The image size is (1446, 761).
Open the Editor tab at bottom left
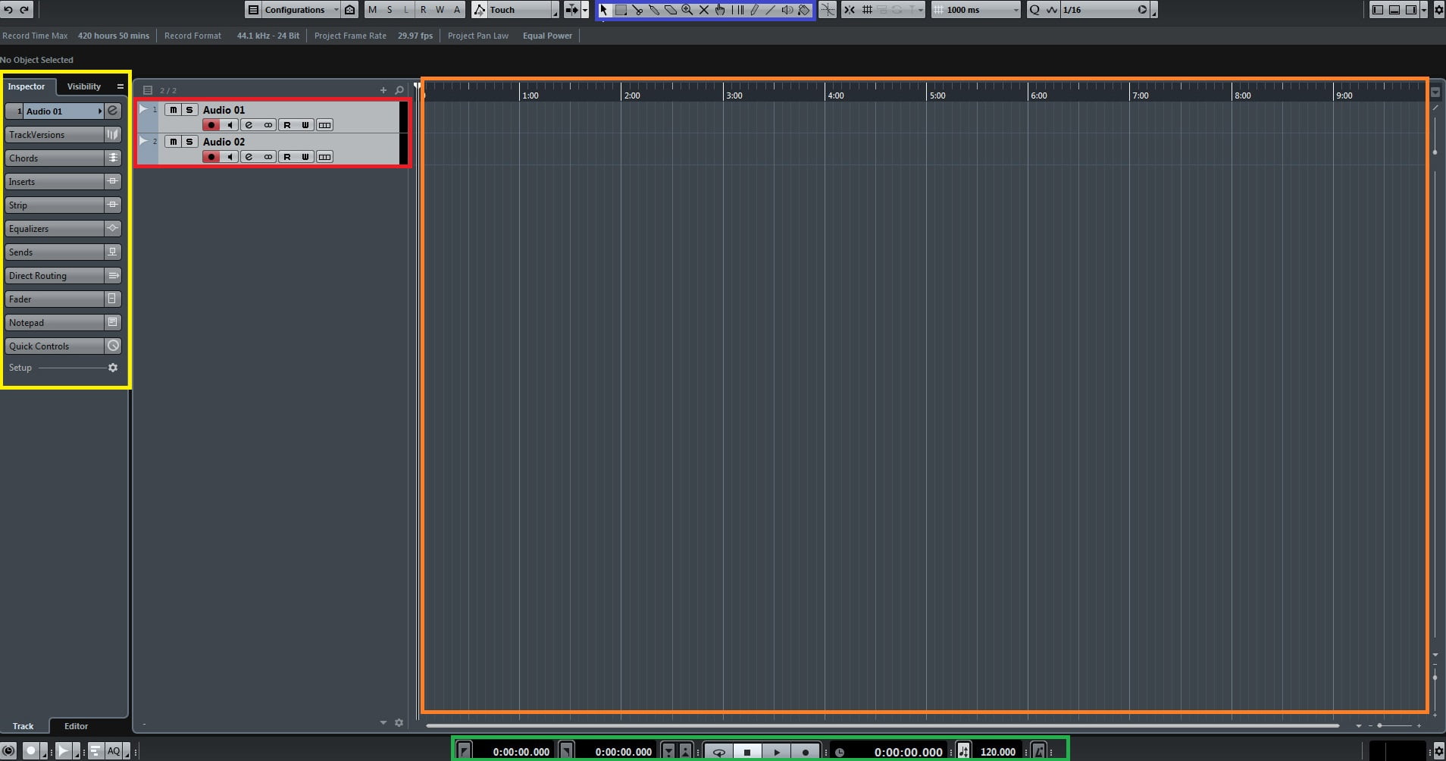(x=77, y=726)
